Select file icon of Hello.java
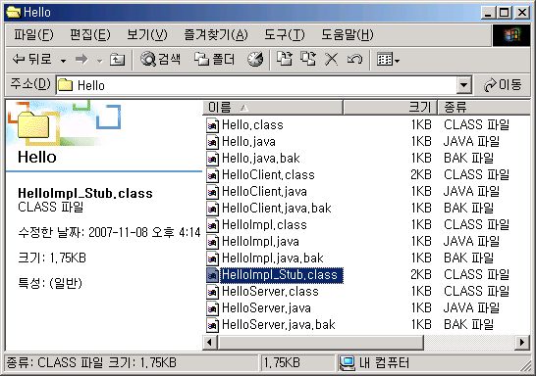Screen dimensions: 536x376 tap(212, 142)
